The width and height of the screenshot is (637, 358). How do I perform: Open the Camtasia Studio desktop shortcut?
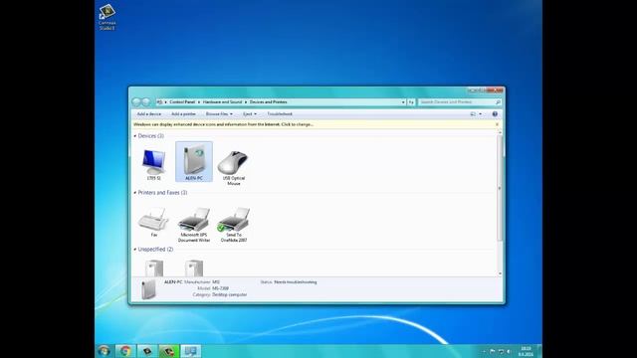click(x=106, y=18)
